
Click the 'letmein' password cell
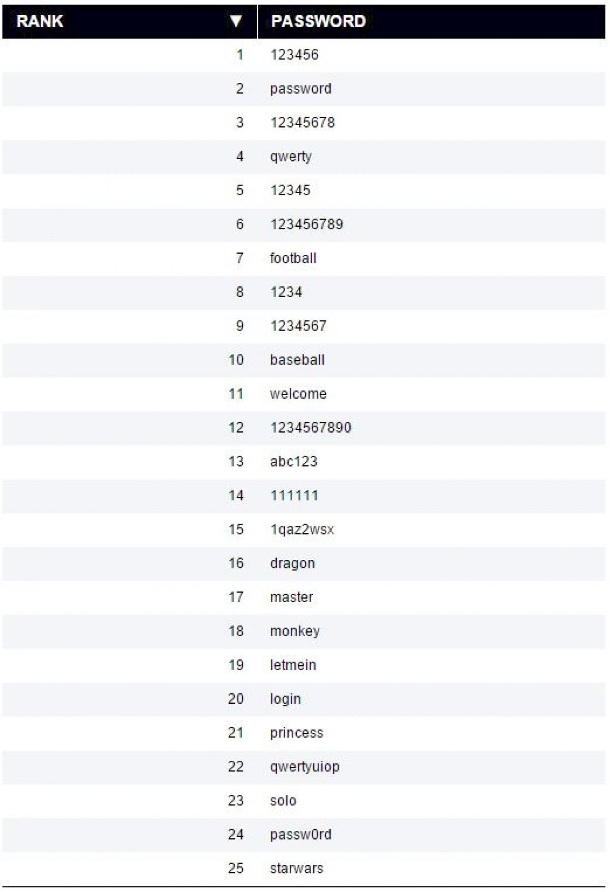293,665
